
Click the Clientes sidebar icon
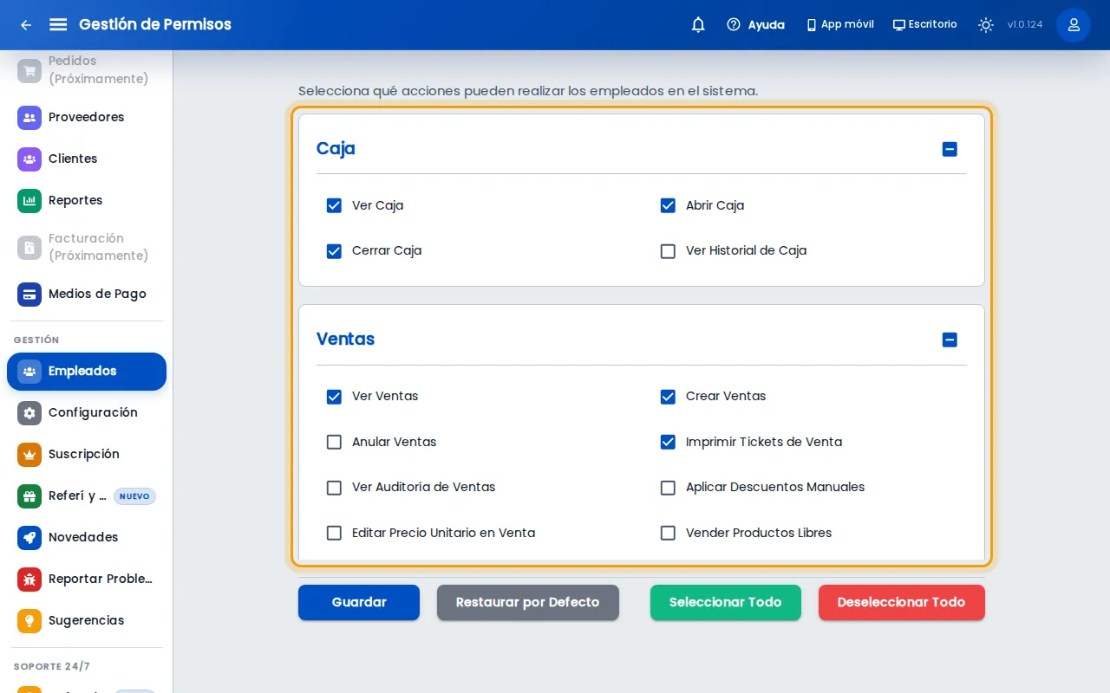(29, 159)
